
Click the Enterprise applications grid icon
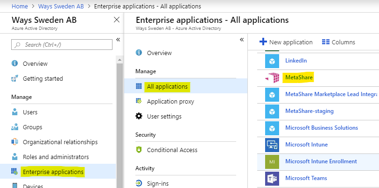[x=14, y=172]
